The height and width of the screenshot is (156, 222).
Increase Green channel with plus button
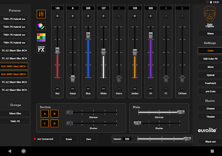click(x=73, y=16)
